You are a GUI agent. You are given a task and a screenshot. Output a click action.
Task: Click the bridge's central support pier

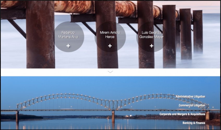pyautogui.click(x=113, y=117)
